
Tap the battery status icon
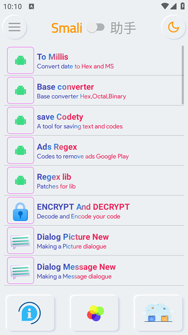[183, 6]
